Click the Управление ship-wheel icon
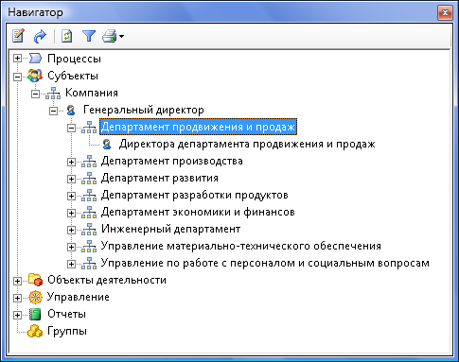The height and width of the screenshot is (362, 459). (x=35, y=297)
